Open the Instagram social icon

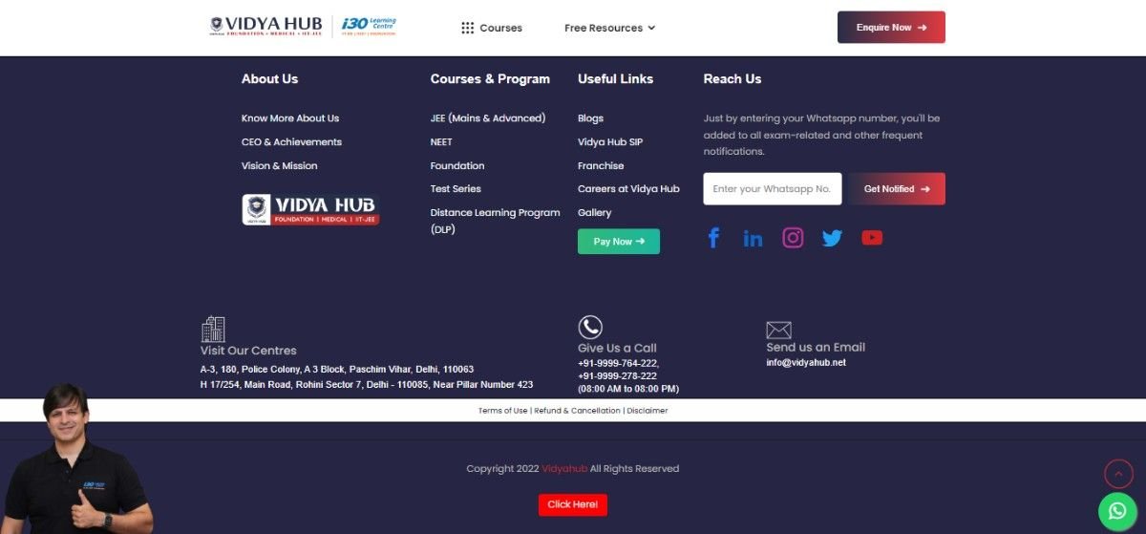point(793,238)
